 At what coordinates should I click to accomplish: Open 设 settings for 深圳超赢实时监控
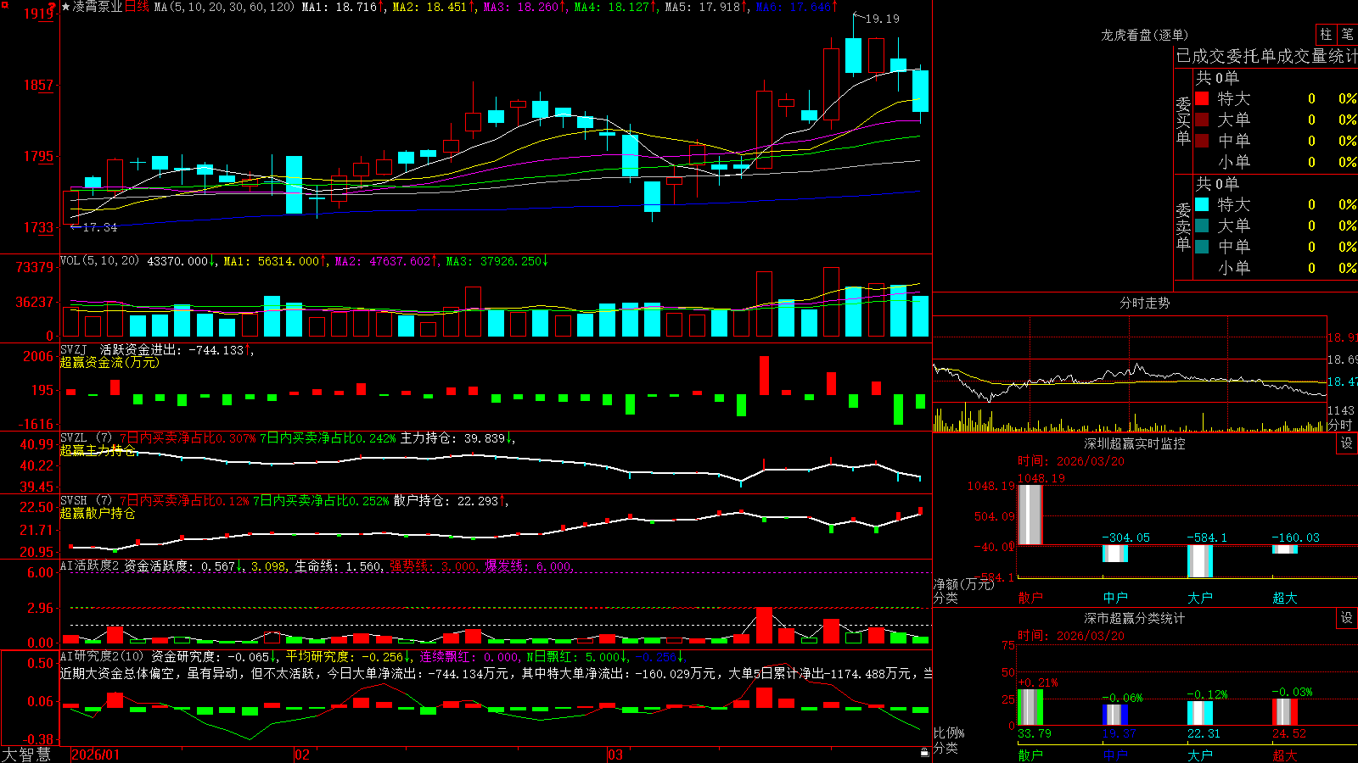(x=1347, y=443)
